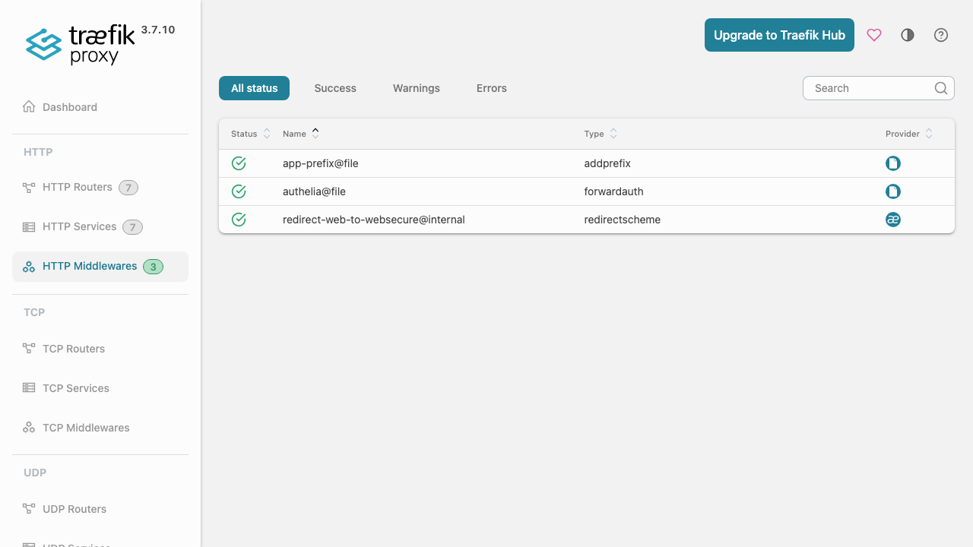
Task: Sort table by Status column
Action: click(251, 134)
